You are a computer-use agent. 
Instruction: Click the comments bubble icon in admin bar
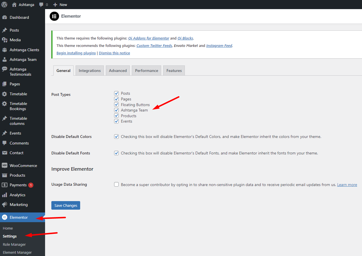[x=41, y=5]
